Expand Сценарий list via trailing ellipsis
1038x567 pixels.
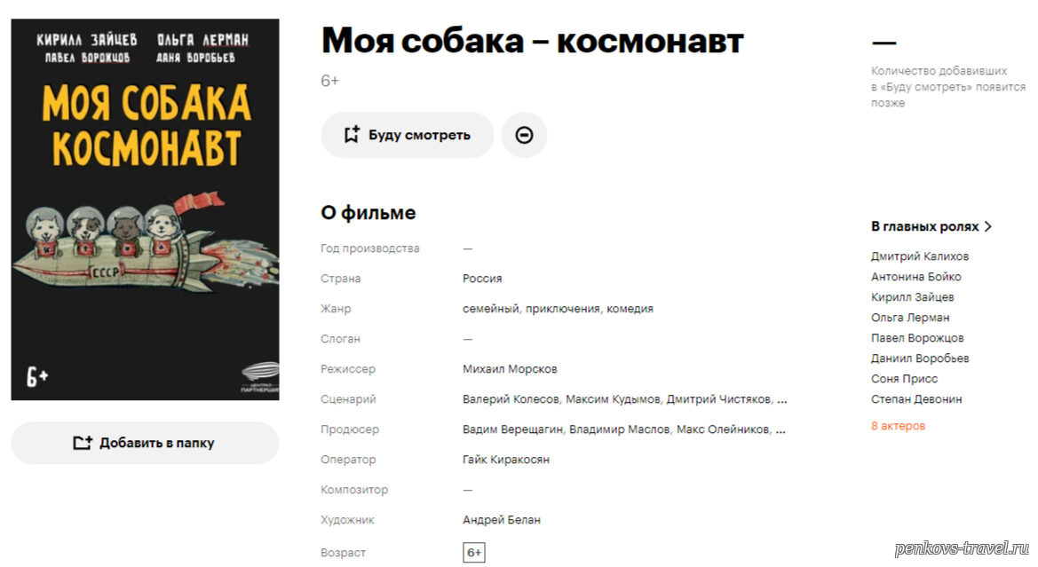(x=781, y=399)
